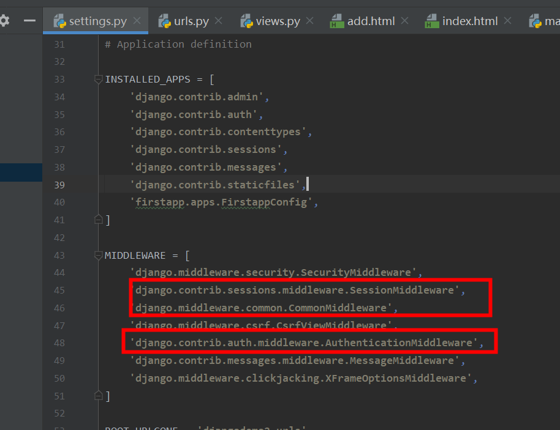Click line number 43 in the gutter
560x430 pixels.
pos(59,255)
